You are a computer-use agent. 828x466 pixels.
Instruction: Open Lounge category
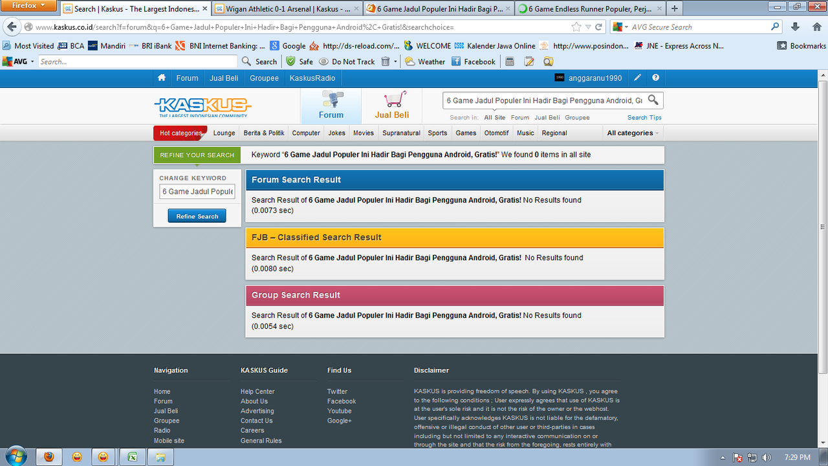[224, 133]
